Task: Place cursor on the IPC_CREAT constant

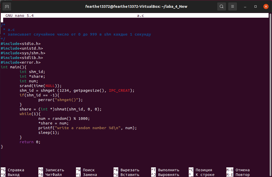Action: tap(119, 90)
